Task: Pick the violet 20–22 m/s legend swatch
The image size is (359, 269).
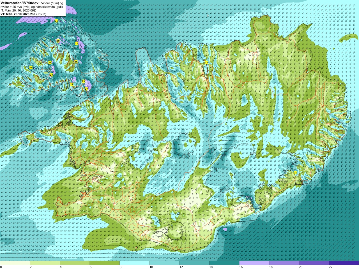Action: click(314, 263)
